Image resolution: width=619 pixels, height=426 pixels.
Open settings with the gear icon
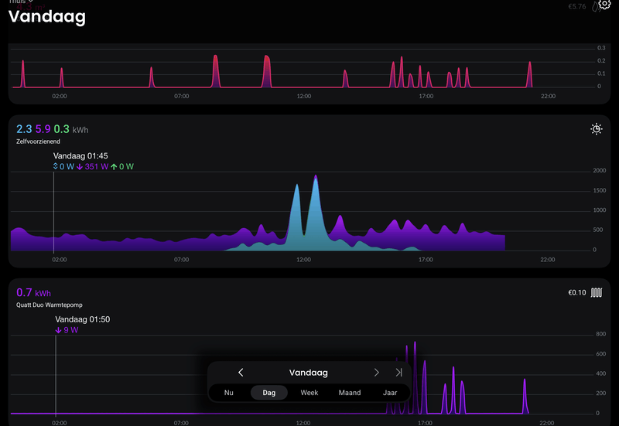(x=604, y=4)
